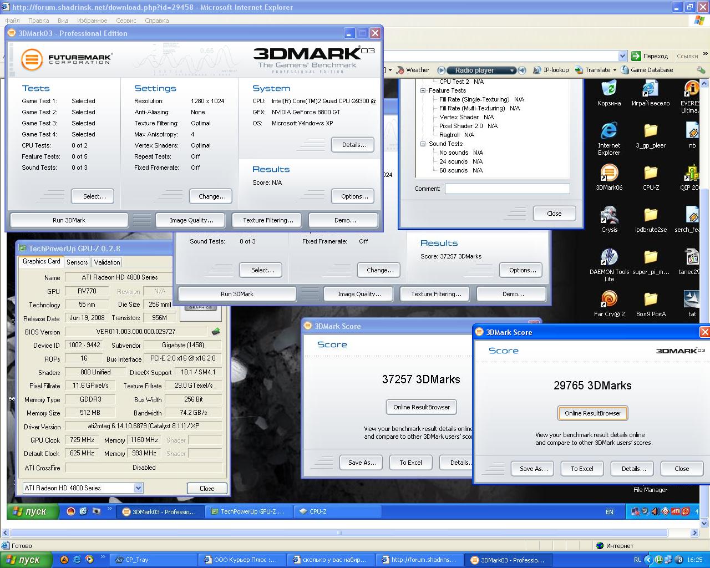Switch to ООО Курьер Плюс taskbar item
The height and width of the screenshot is (568, 710).
click(241, 560)
